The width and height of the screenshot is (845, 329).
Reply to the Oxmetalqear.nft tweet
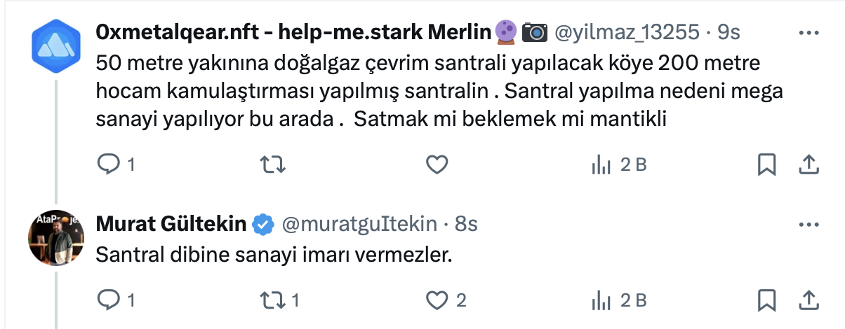click(108, 164)
